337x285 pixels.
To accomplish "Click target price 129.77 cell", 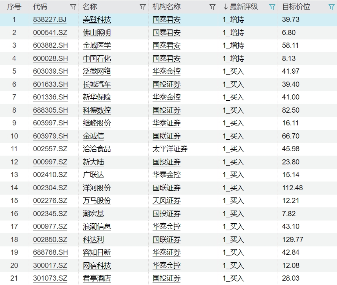I will click(292, 240).
